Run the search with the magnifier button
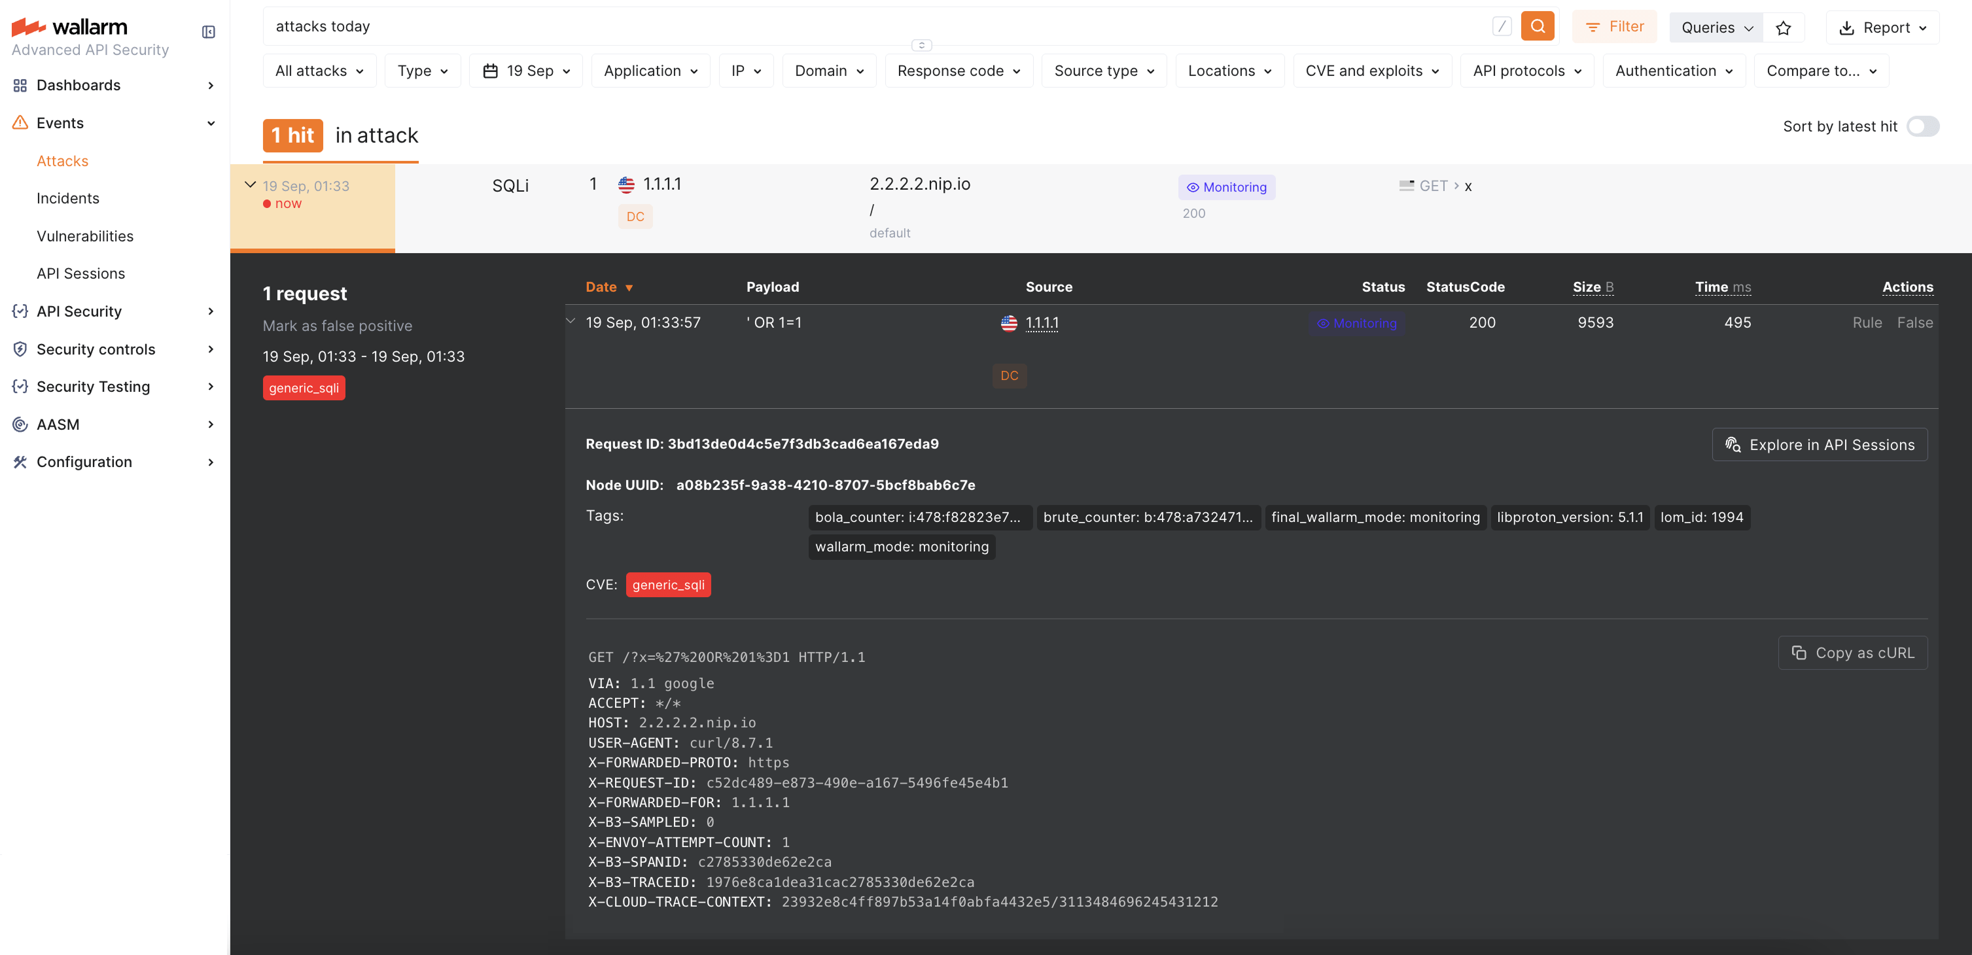The image size is (1972, 955). pyautogui.click(x=1537, y=26)
